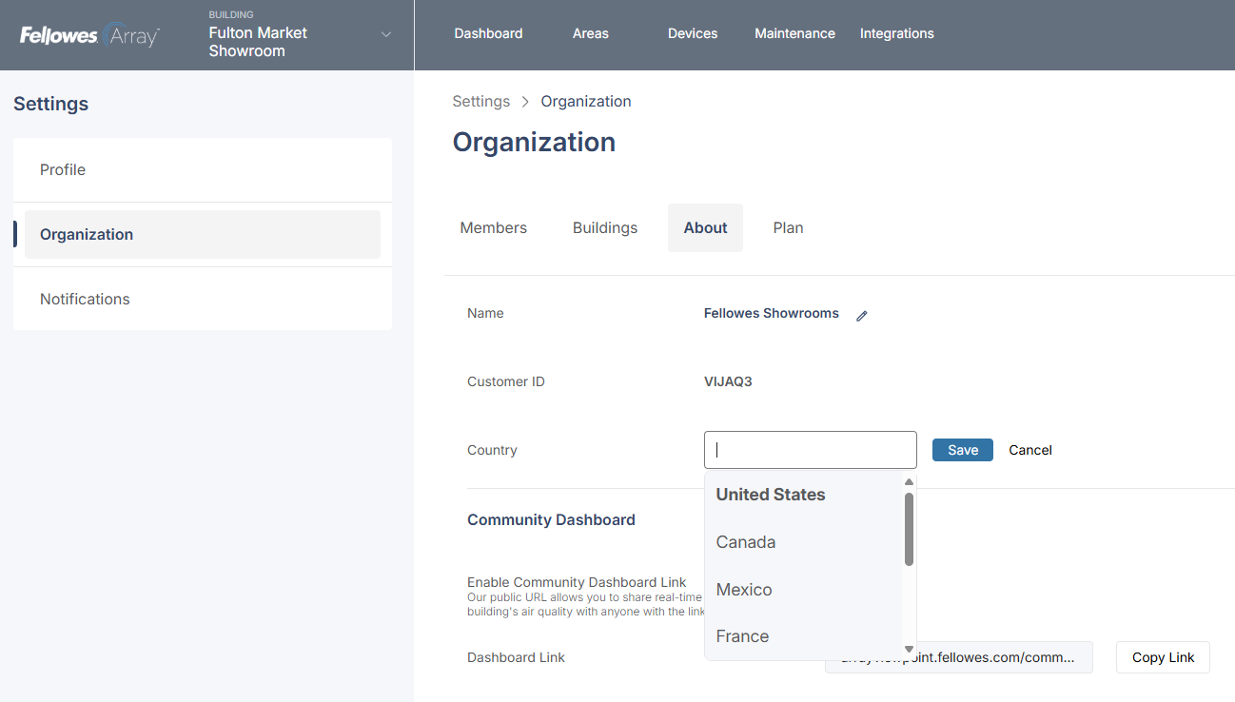Open the building selector chevron
This screenshot has height=702, width=1235.
pos(385,34)
